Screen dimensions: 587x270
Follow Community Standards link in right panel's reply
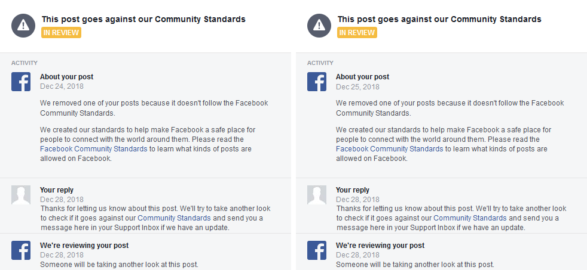470,218
